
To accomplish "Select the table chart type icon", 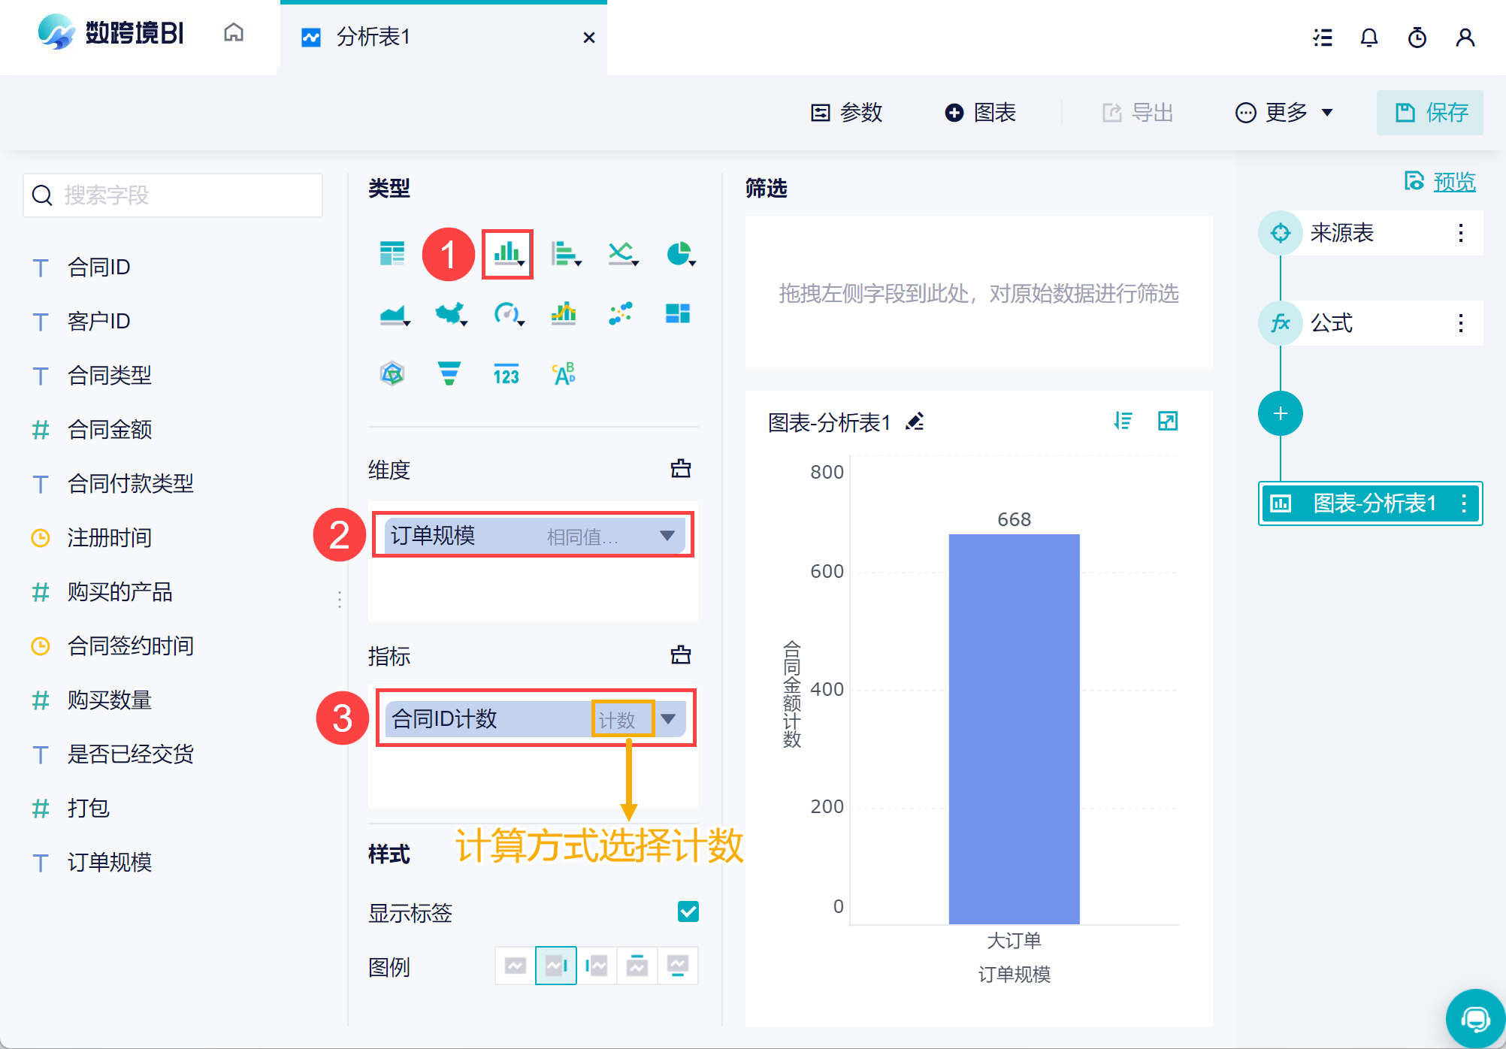I will point(392,254).
